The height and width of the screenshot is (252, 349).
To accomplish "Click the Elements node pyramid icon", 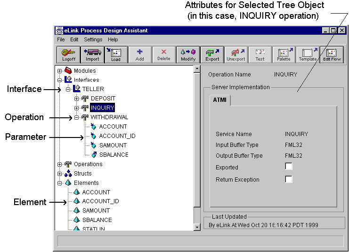I will [x=68, y=183].
